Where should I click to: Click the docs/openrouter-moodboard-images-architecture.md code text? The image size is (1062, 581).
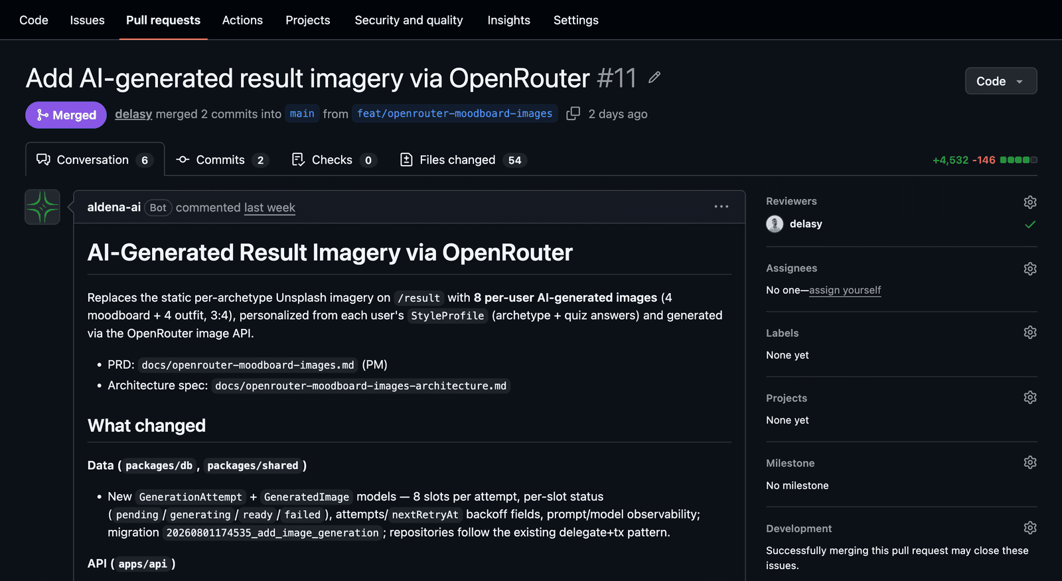(x=361, y=385)
